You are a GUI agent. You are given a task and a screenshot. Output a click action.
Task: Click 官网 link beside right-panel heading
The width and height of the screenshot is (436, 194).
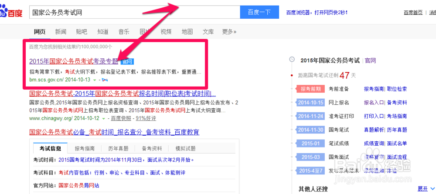[x=370, y=60]
